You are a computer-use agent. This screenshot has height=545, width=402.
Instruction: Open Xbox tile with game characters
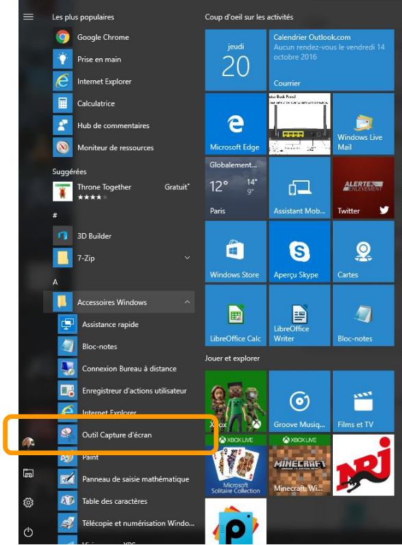(x=236, y=401)
